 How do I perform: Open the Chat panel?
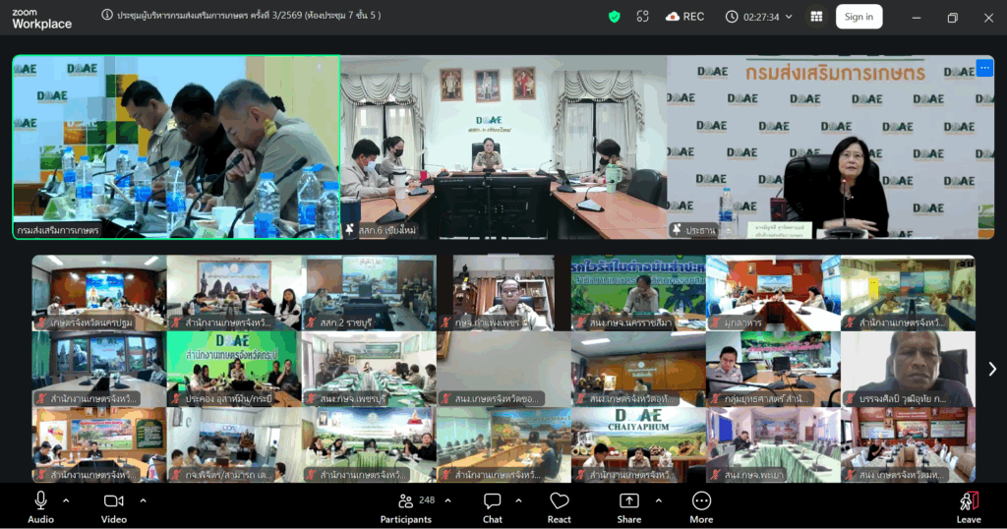pos(493,506)
